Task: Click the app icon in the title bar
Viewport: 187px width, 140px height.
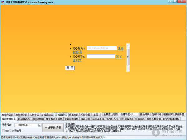Action: pos(2,2)
